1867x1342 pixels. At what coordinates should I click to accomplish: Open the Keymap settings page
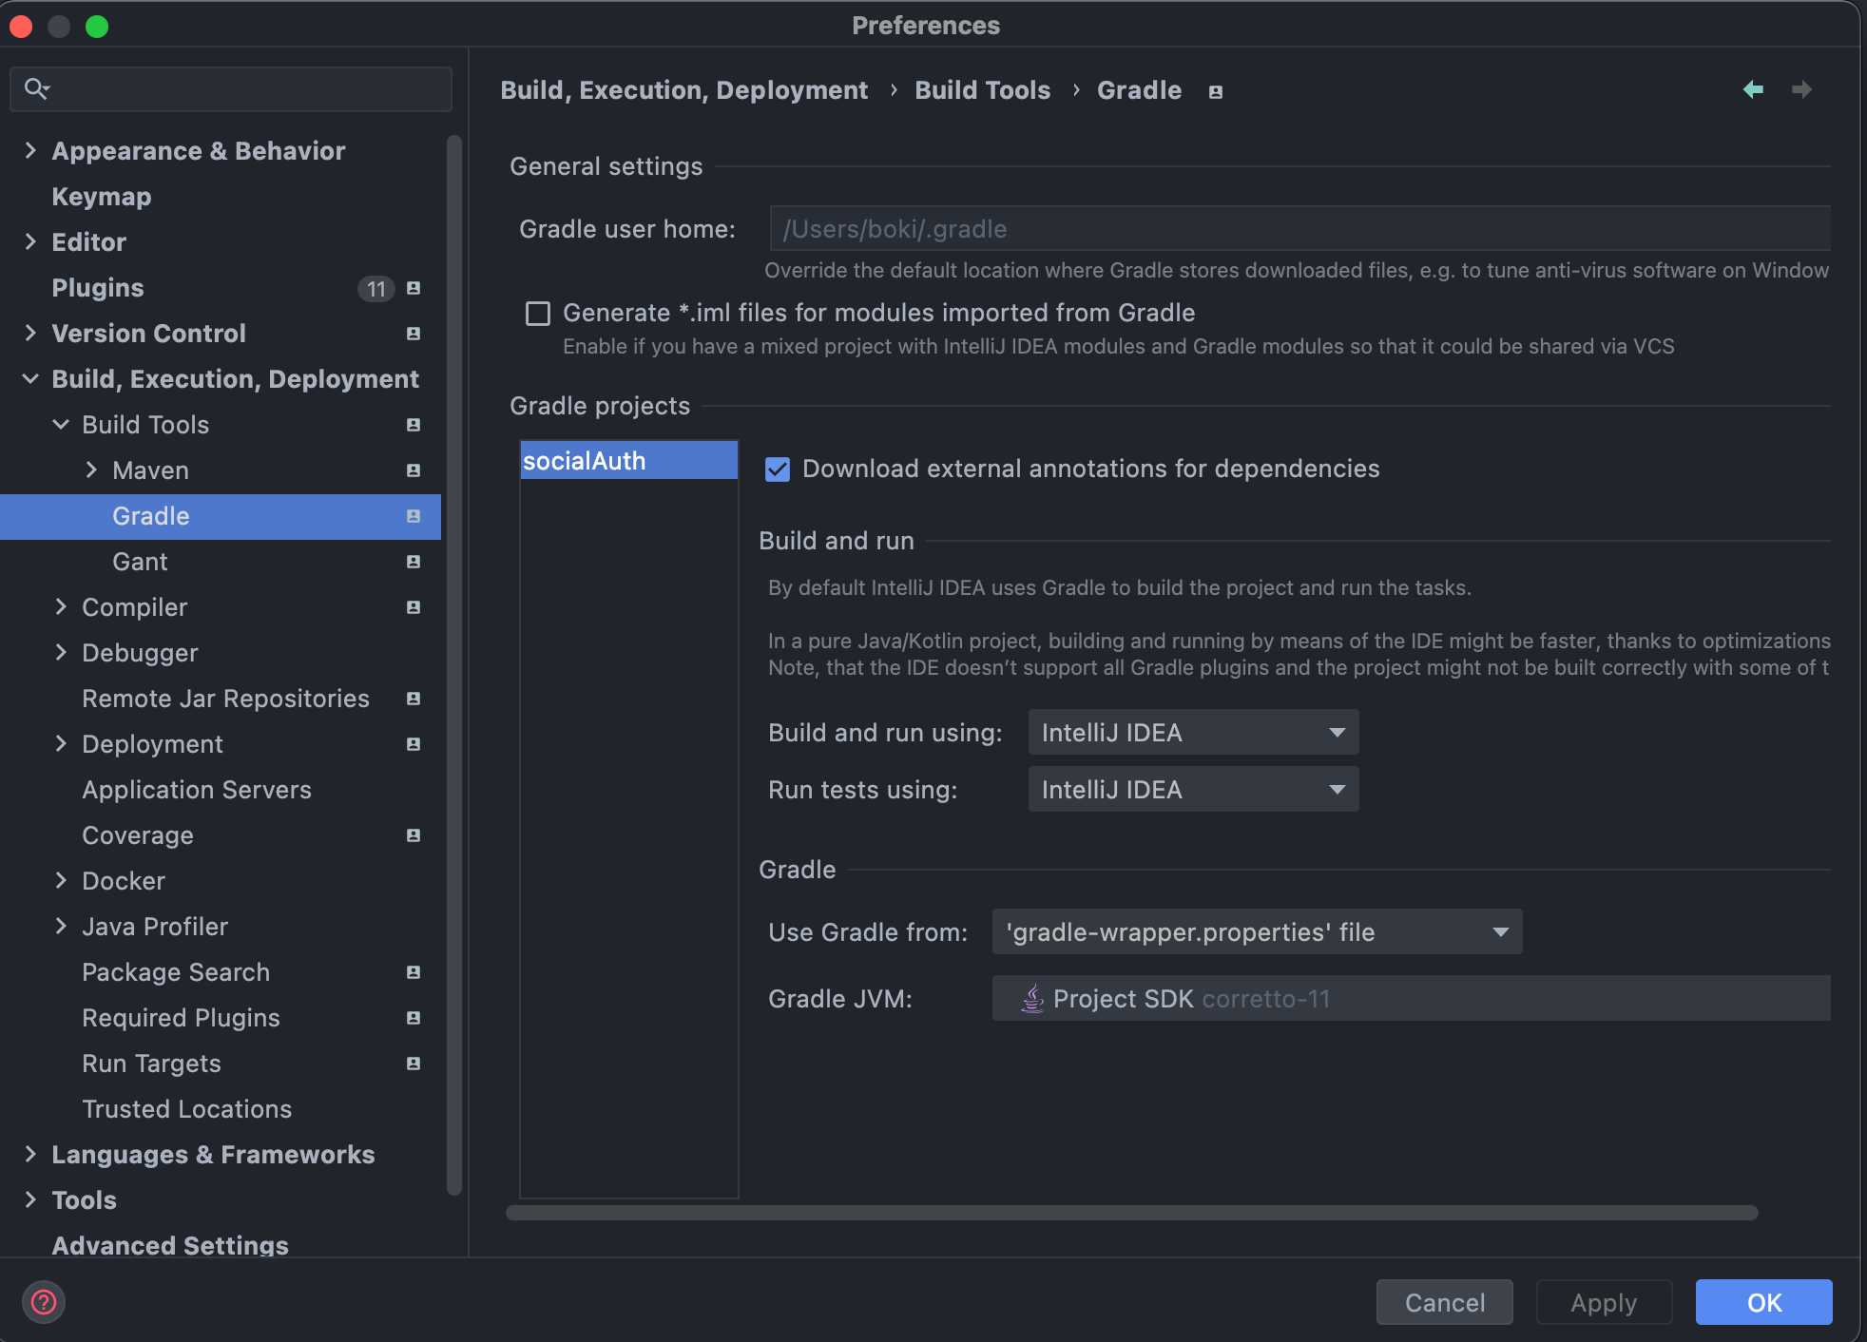(102, 197)
